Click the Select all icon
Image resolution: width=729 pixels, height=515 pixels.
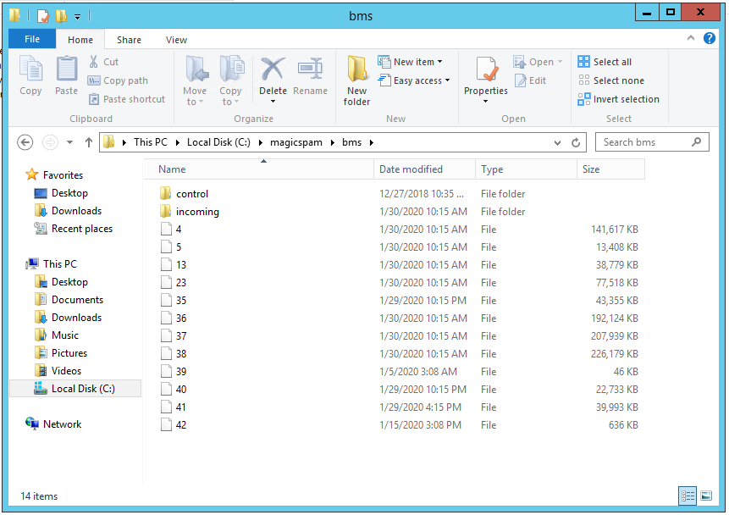click(584, 62)
